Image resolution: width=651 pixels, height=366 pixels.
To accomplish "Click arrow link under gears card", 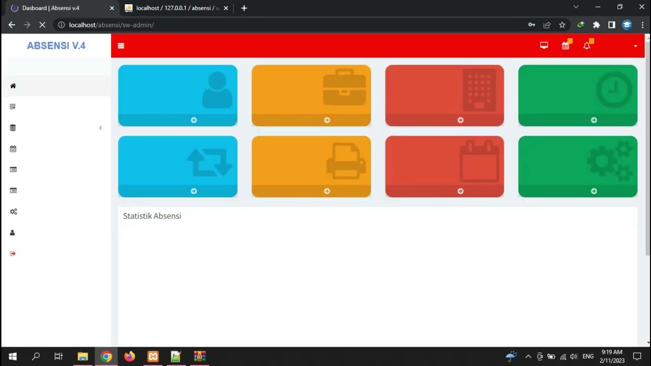I will (x=594, y=191).
